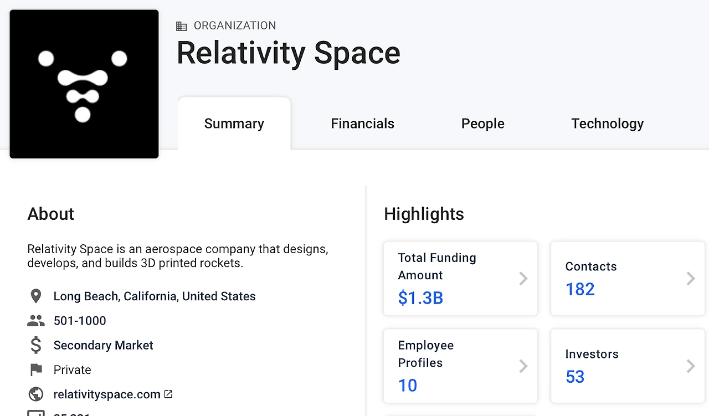
Task: Click the globe website icon
Action: (35, 394)
